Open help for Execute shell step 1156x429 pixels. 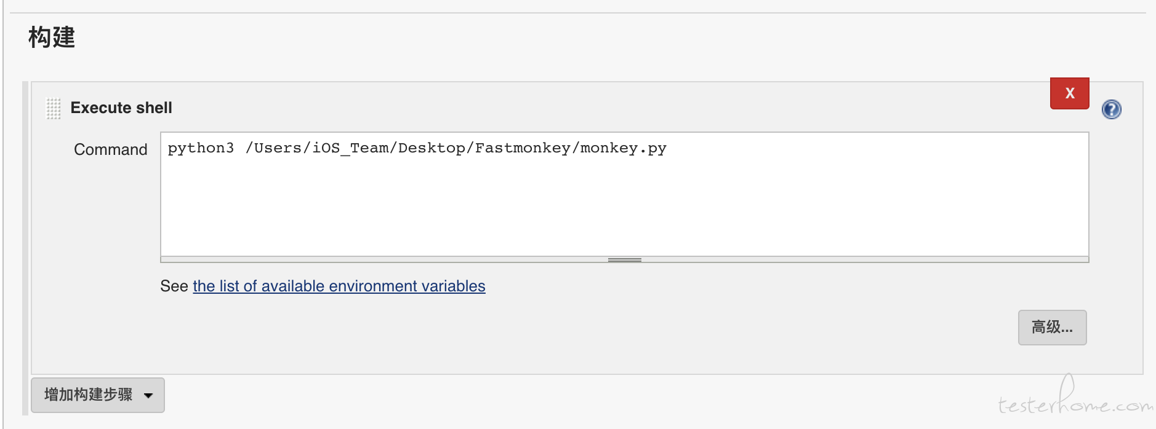[1111, 109]
